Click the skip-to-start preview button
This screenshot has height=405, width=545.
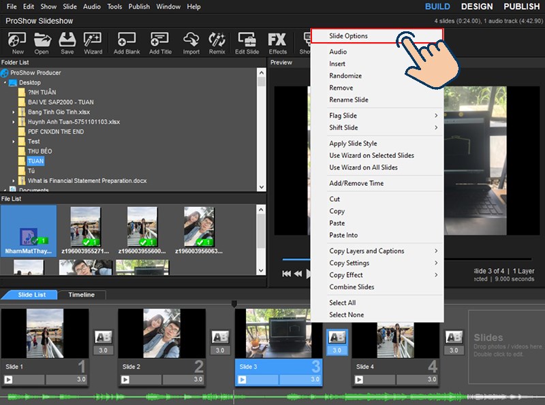point(287,274)
